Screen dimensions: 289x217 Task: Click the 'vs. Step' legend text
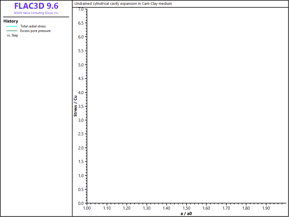[12, 35]
